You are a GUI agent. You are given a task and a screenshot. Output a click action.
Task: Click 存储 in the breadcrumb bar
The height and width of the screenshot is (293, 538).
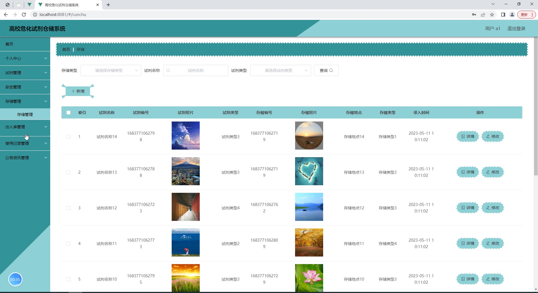[81, 49]
